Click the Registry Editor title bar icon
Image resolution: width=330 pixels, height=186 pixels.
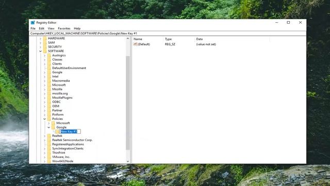coord(32,23)
